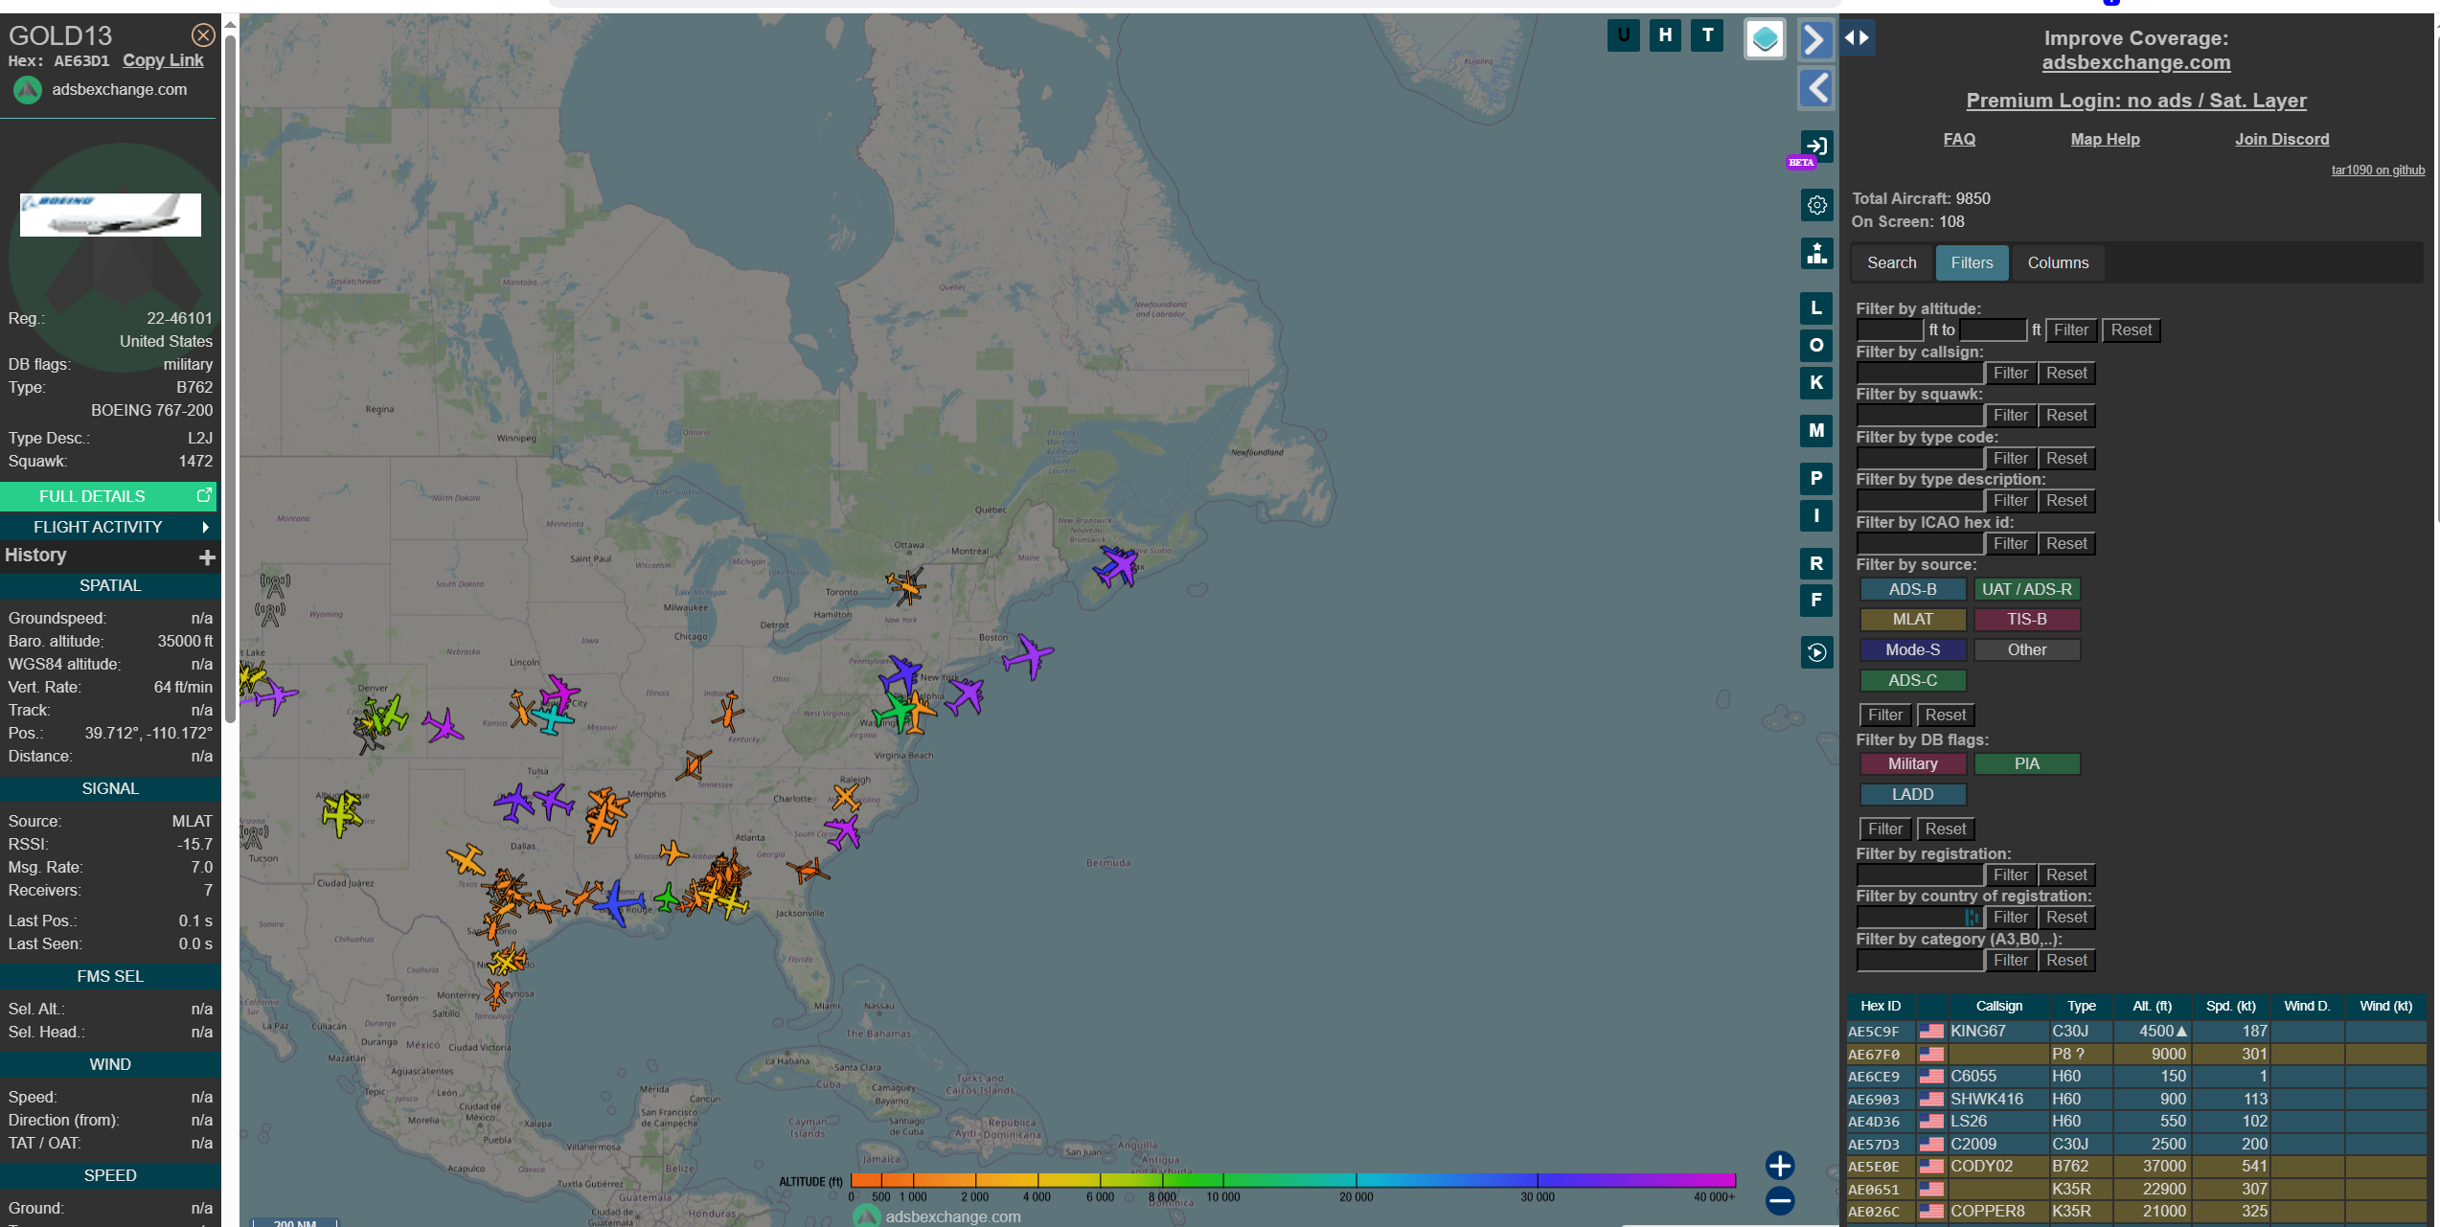Screen dimensions: 2440x1227
Task: Reset the callsign filter
Action: click(x=2066, y=374)
